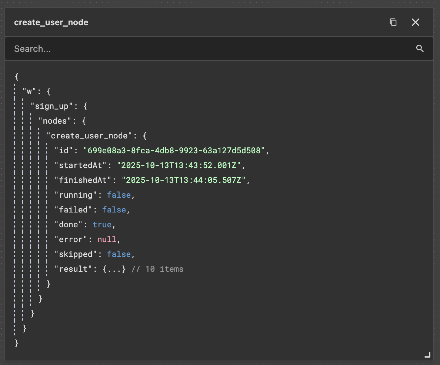The width and height of the screenshot is (440, 365).
Task: Click the "// 10 items" comment
Action: pyautogui.click(x=157, y=269)
